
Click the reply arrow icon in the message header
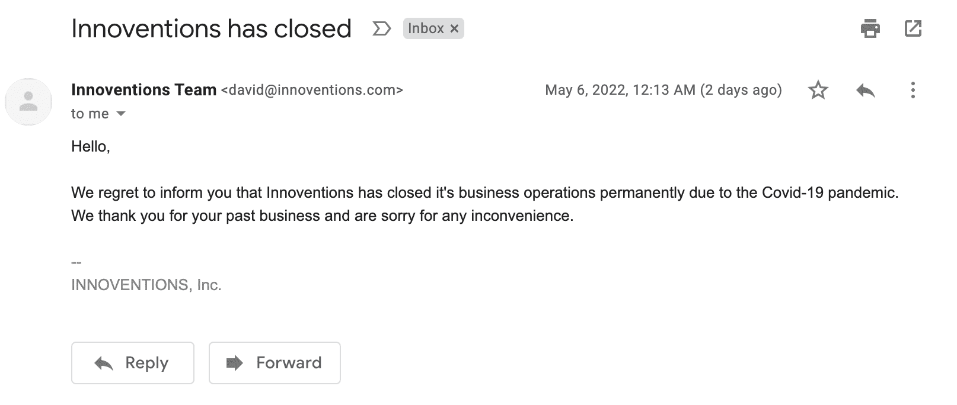[866, 91]
